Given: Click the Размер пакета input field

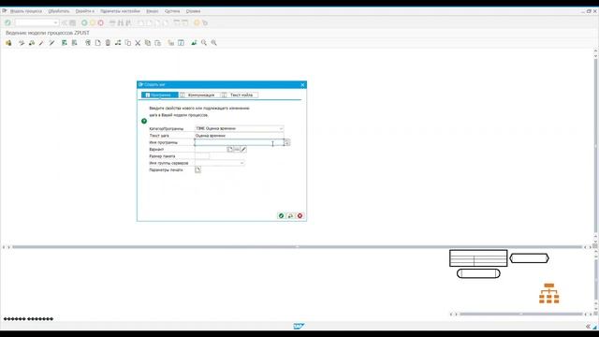Looking at the screenshot, I should [x=202, y=156].
